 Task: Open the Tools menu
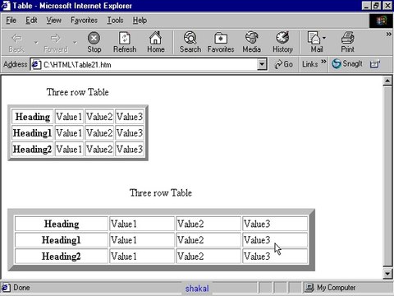coord(115,21)
